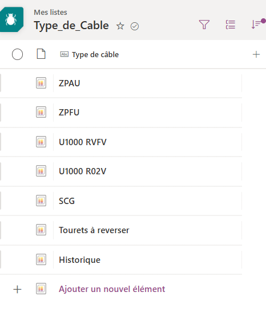This screenshot has height=328, width=266.
Task: Add a column with the plus icon
Action: pyautogui.click(x=256, y=55)
